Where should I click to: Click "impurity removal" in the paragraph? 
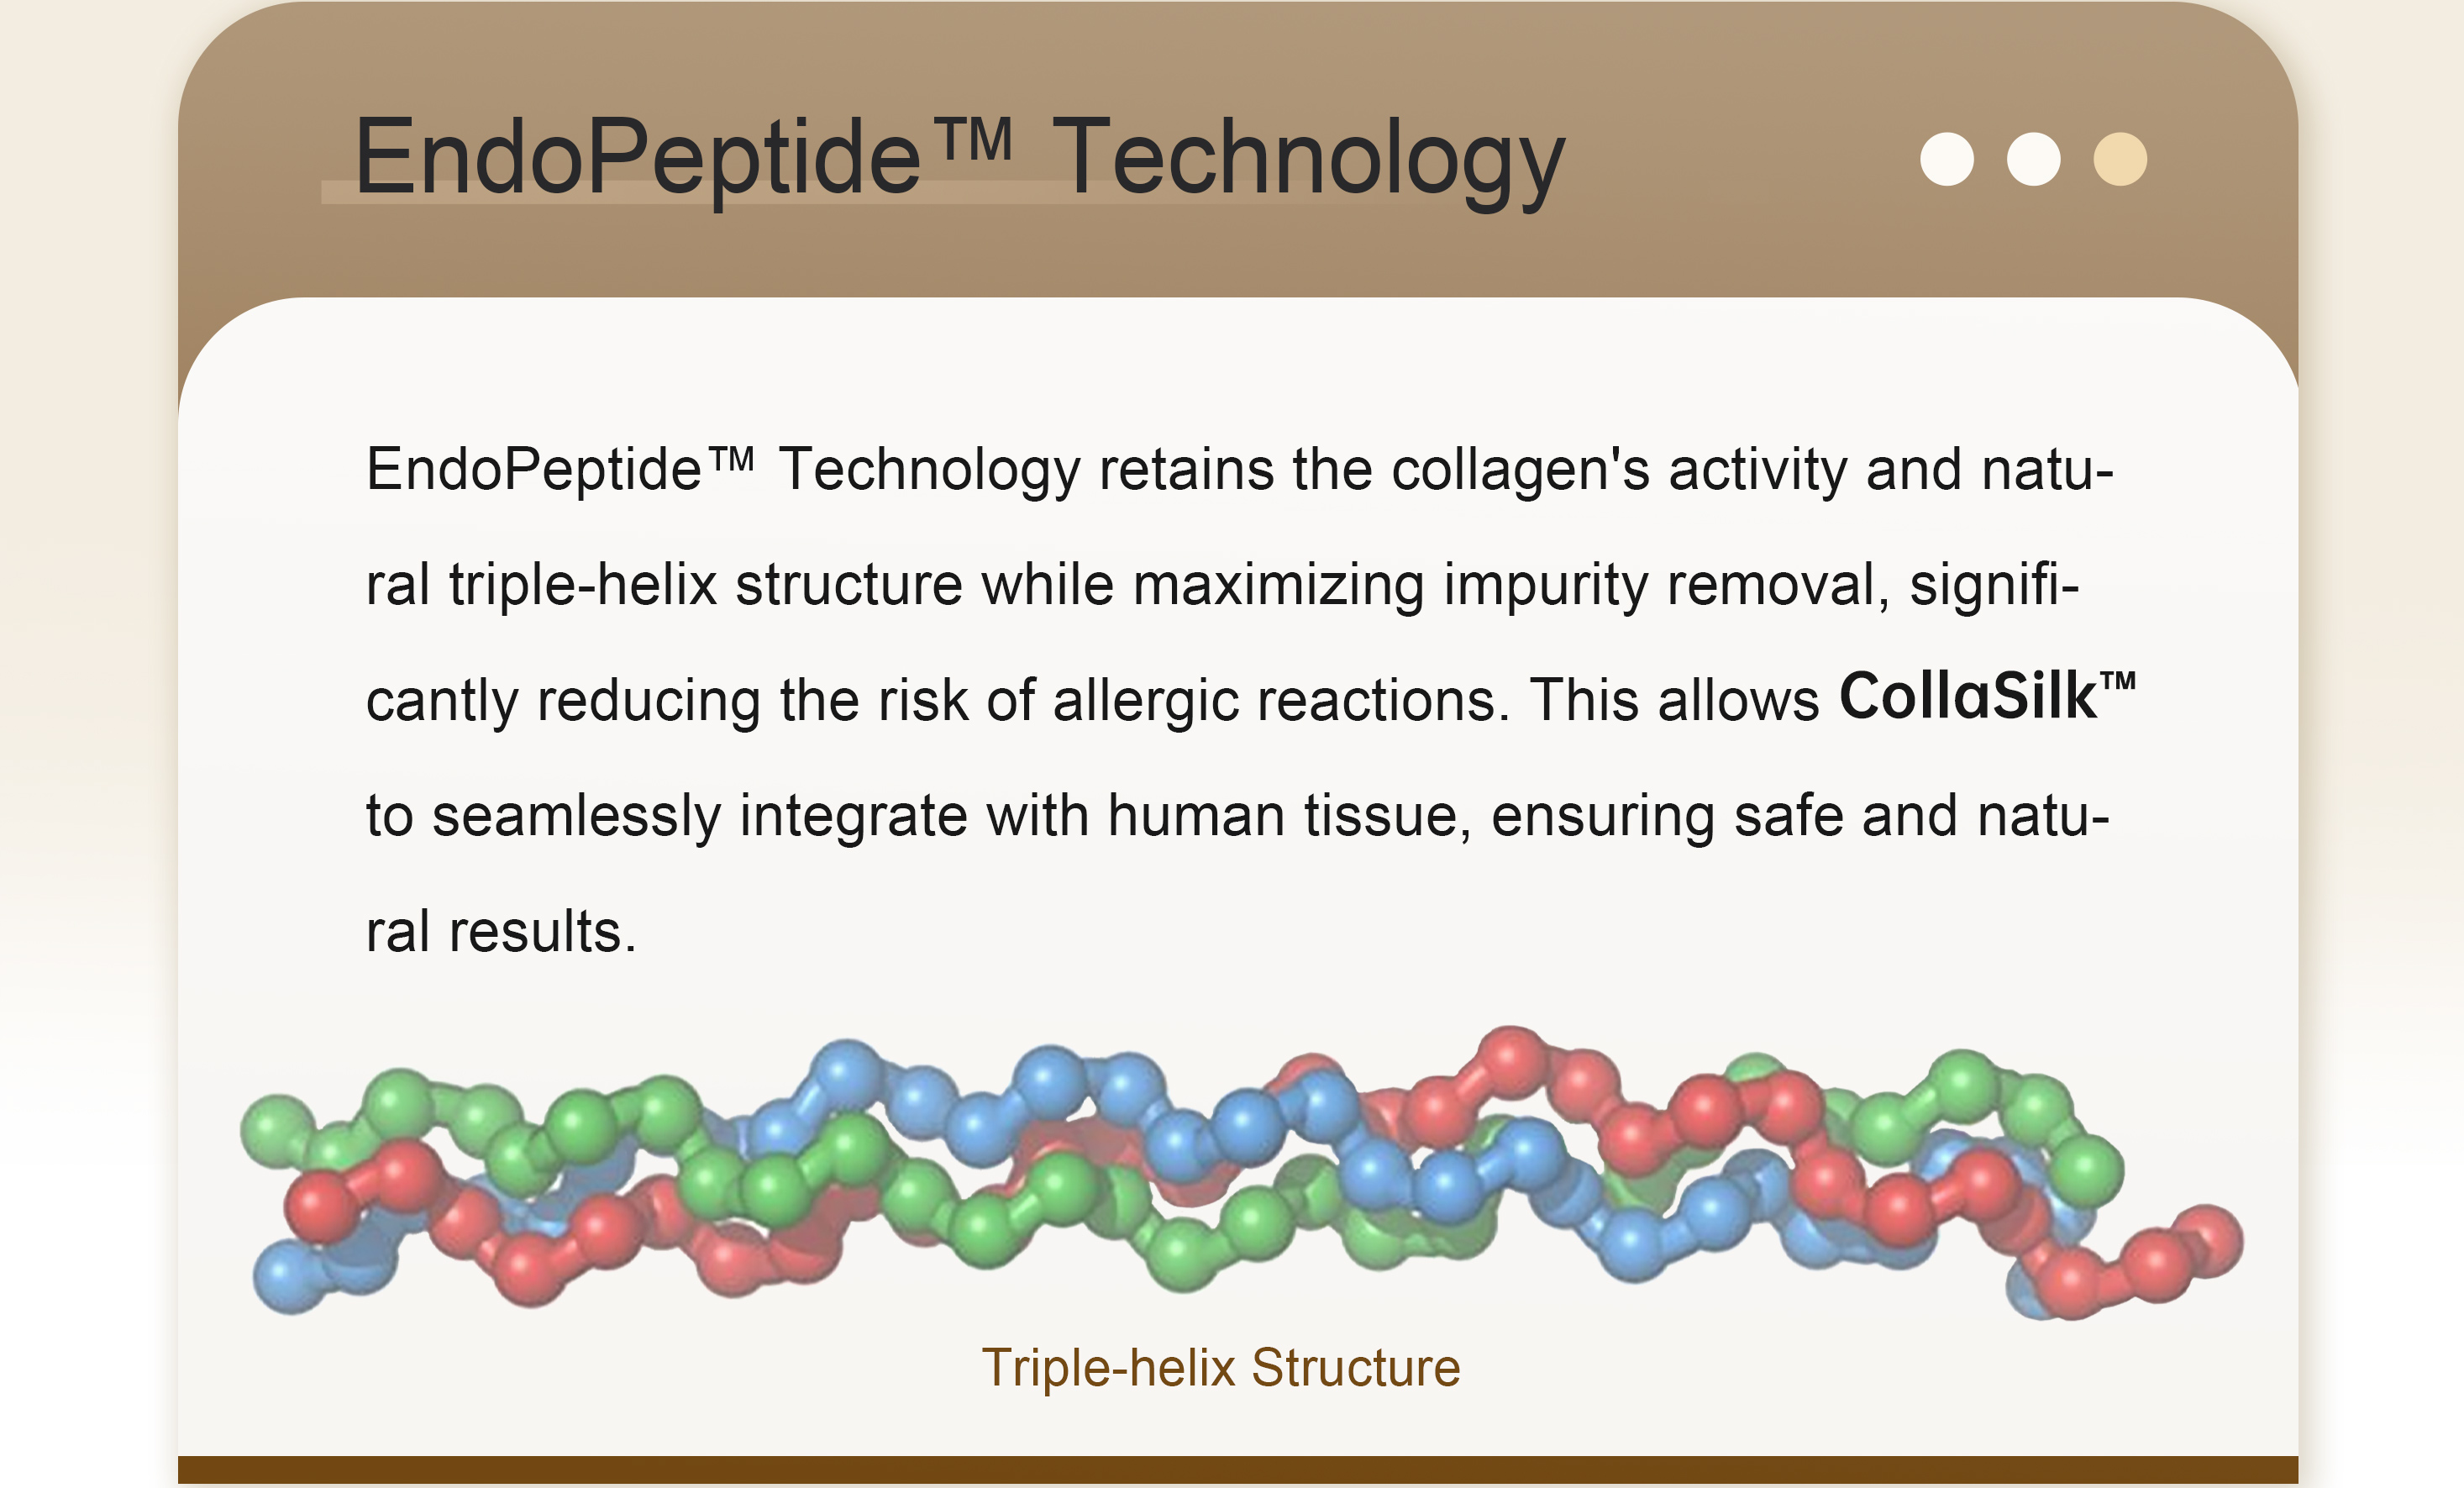coord(1659,584)
